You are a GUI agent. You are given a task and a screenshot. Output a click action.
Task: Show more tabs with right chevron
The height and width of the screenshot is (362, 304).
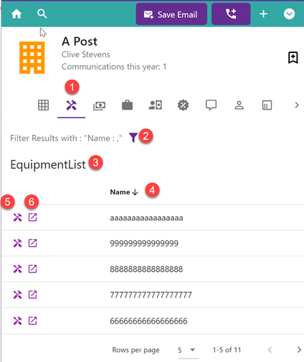point(297,105)
